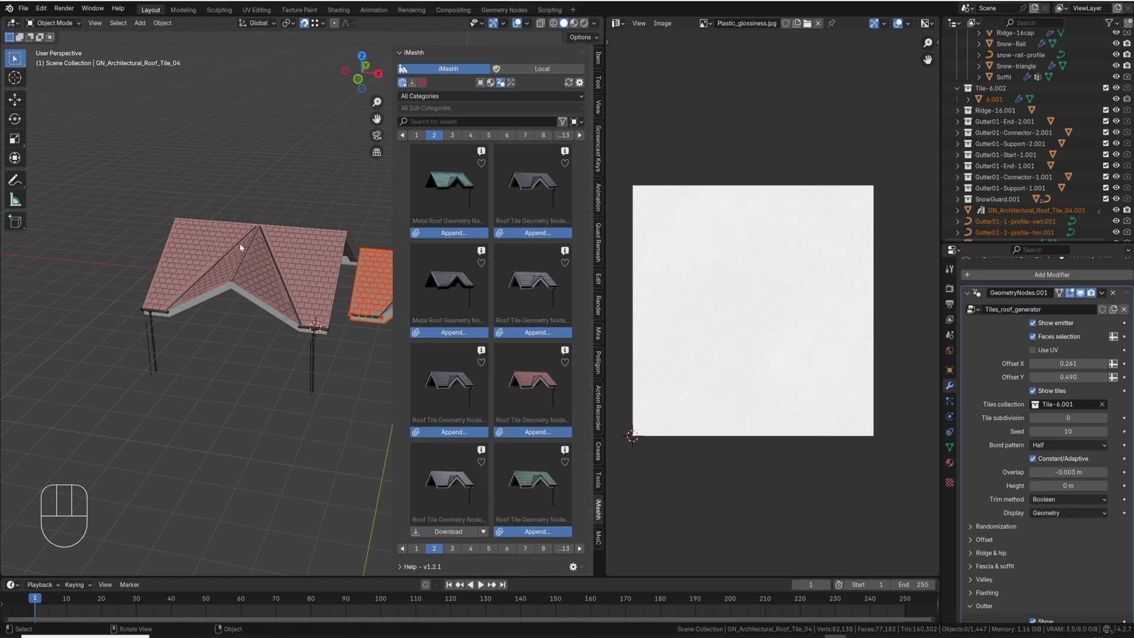Open the Render properties tab icon
Screen dimensions: 1134x638
[x=950, y=289]
